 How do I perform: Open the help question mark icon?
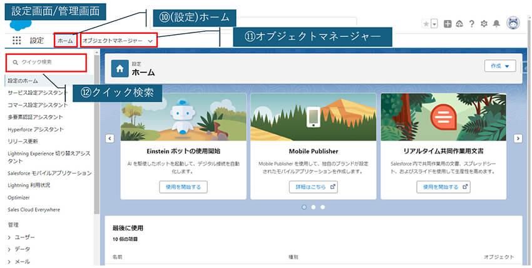coord(472,24)
